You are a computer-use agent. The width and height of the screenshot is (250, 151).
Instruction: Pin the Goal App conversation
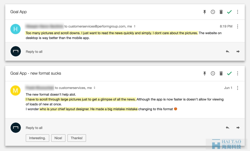coord(205,12)
